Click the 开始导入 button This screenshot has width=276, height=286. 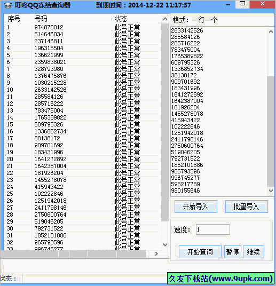coord(196,206)
